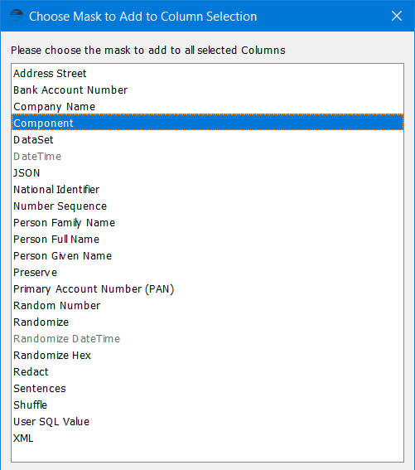Screen dimensions: 415x470
Task: Choose Primary Account Number (PAN) mask
Action: [x=207, y=289]
